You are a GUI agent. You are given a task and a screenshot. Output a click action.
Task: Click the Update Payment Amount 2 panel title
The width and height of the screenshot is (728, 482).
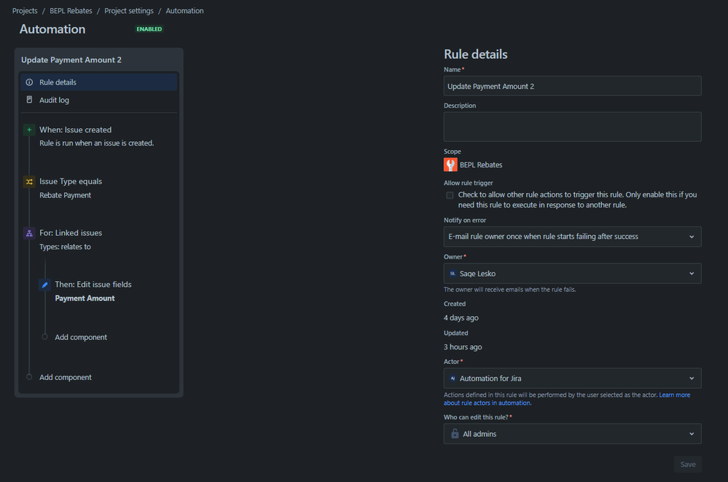(71, 60)
